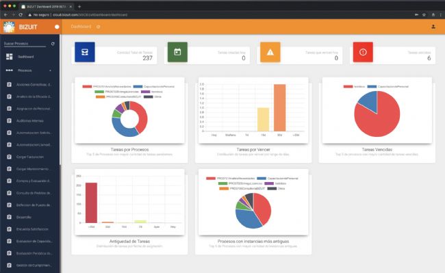
Task: Open the Cargar Facturacion process
Action: coord(30,157)
